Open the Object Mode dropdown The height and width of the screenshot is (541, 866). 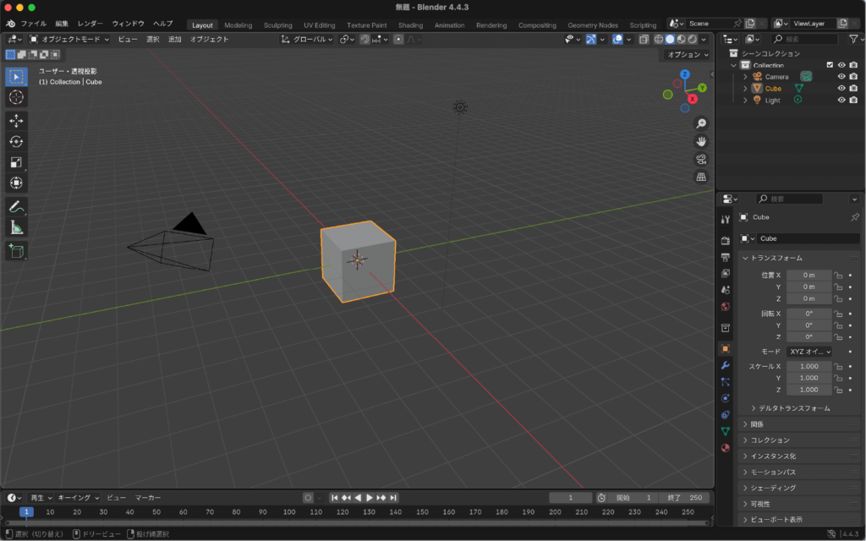pyautogui.click(x=69, y=39)
